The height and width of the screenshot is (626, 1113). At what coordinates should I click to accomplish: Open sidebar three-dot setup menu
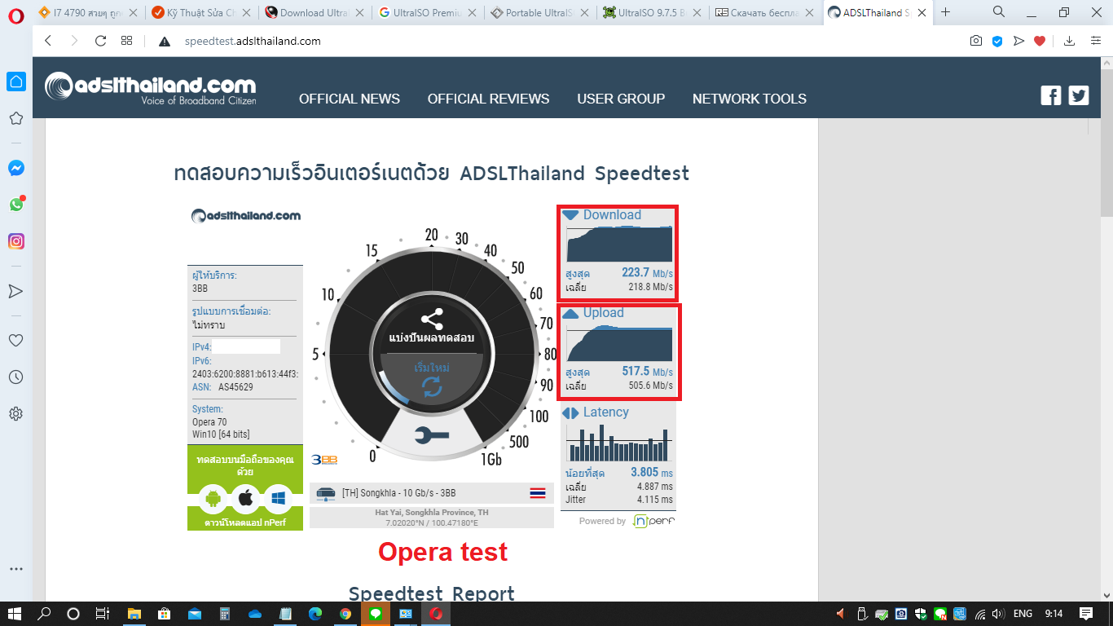coord(15,569)
